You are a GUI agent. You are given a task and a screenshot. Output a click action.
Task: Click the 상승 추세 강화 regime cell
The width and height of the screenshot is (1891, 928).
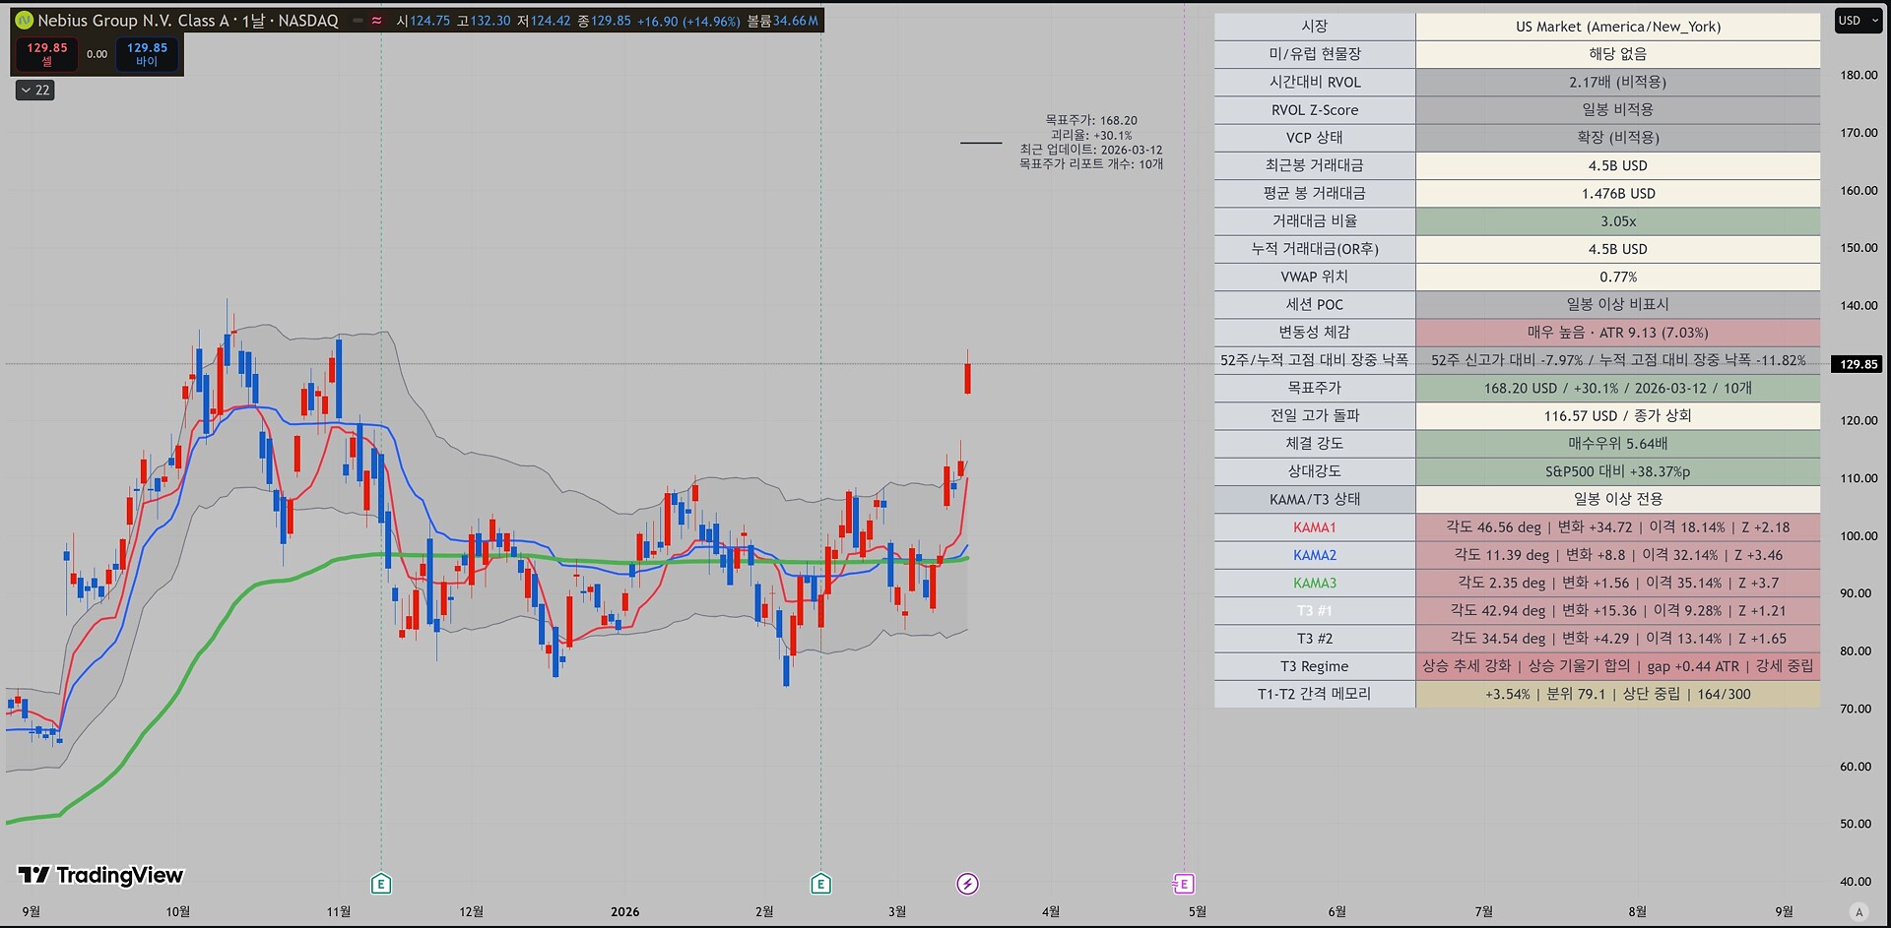point(1617,666)
